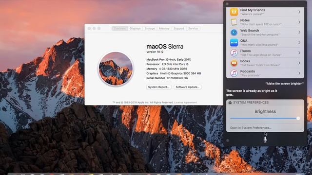312x175 pixels.
Task: Click the Graphics "Intel HD Graphics 3000" value
Action: [180, 73]
